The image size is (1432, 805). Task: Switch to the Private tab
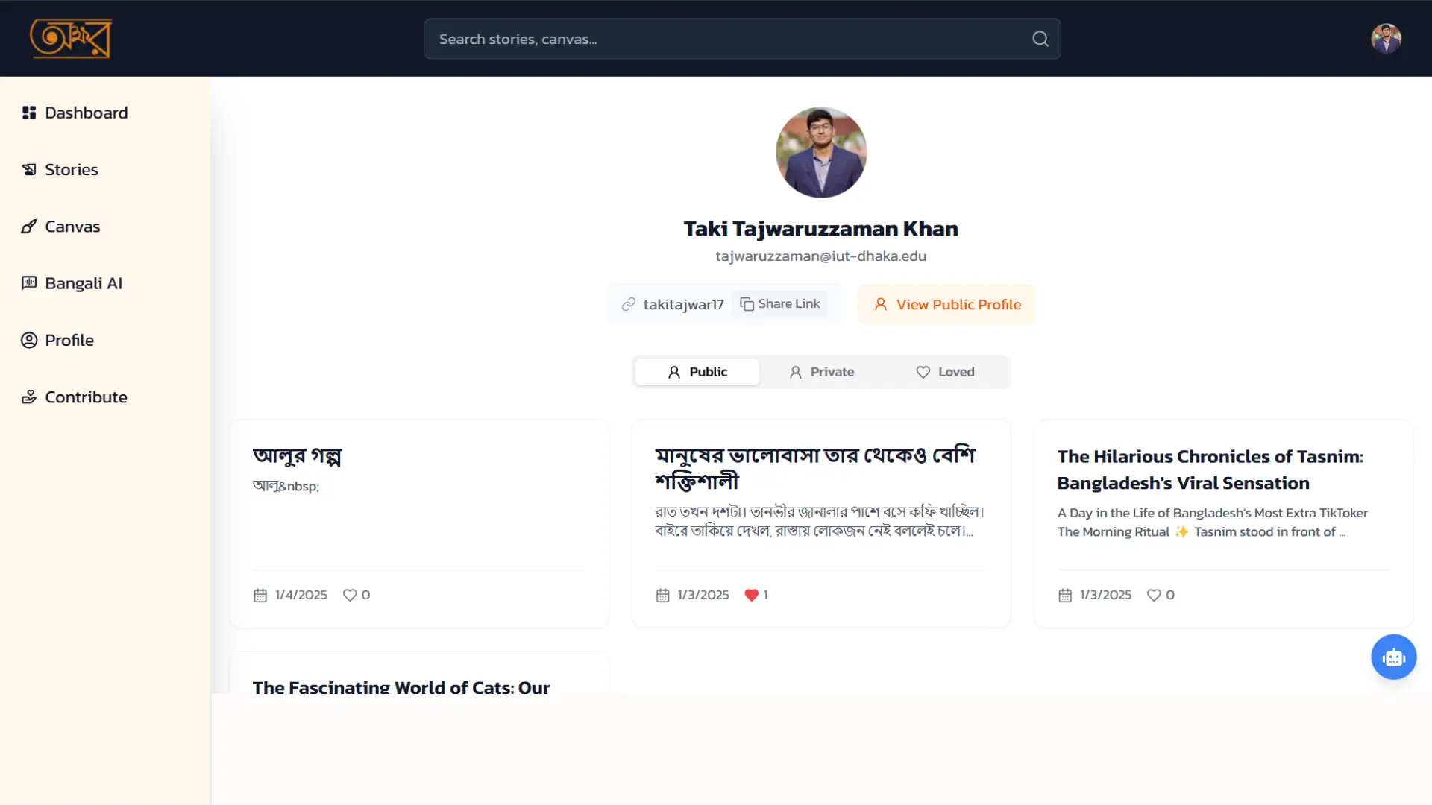[x=820, y=372]
